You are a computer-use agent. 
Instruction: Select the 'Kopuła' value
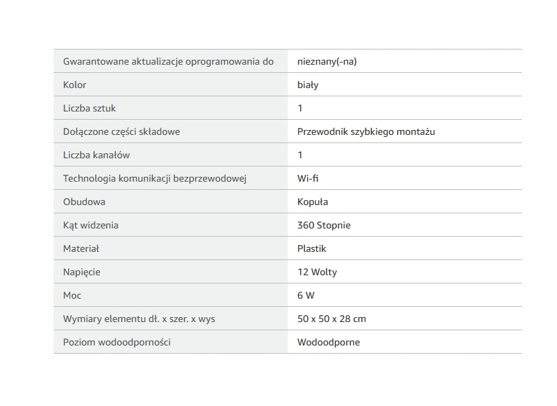click(x=313, y=202)
